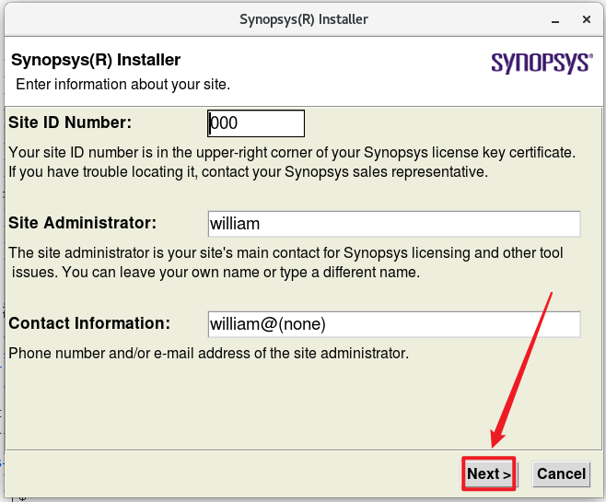The width and height of the screenshot is (606, 502).
Task: Click the 'Site ID Number:' label
Action: click(x=70, y=123)
